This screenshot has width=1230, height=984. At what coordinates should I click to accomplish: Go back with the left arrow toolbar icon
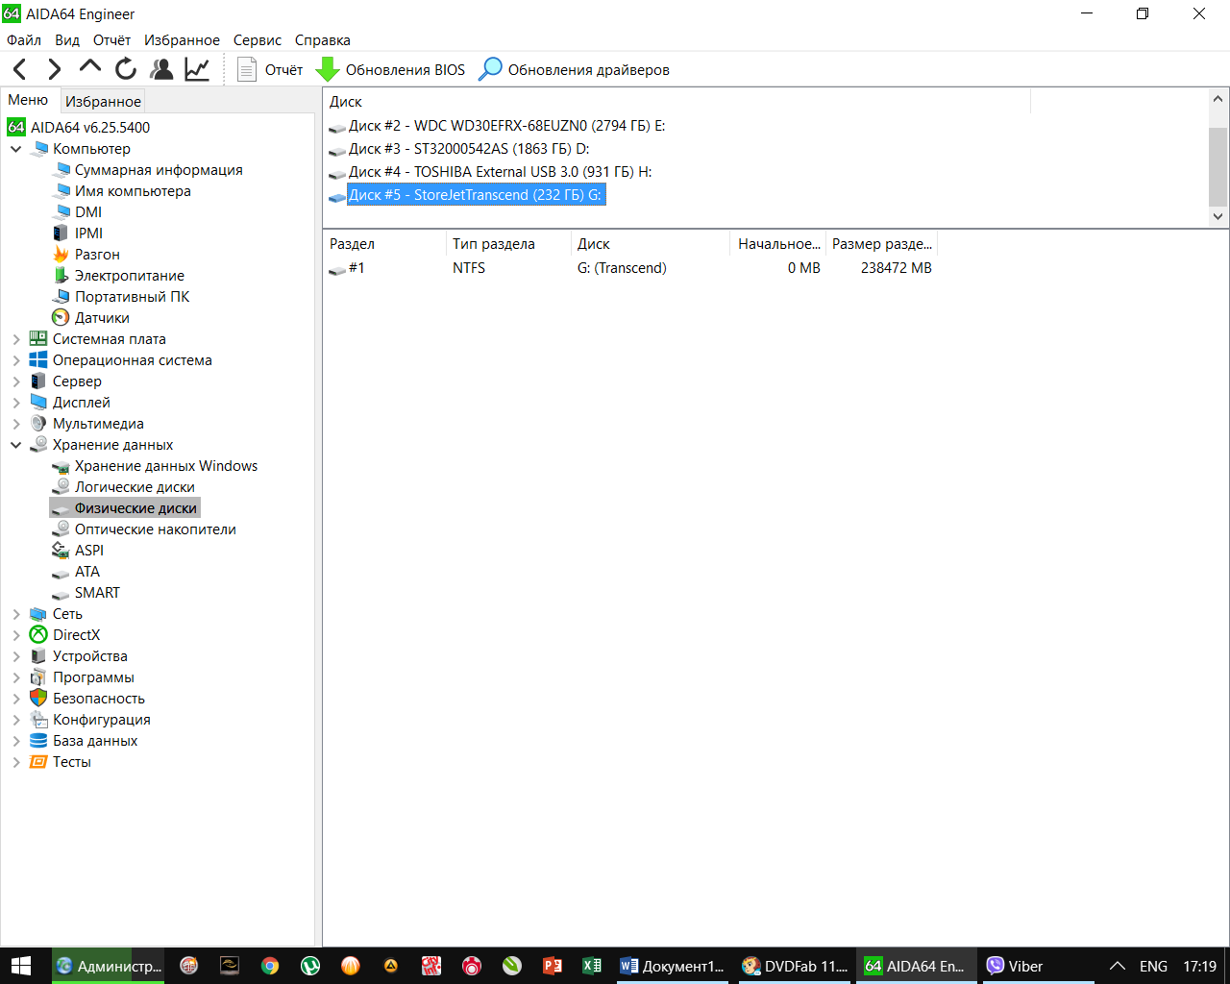coord(20,69)
